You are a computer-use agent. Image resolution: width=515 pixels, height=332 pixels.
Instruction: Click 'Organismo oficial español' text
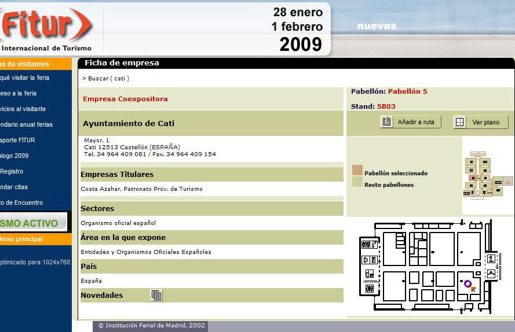[x=118, y=223]
